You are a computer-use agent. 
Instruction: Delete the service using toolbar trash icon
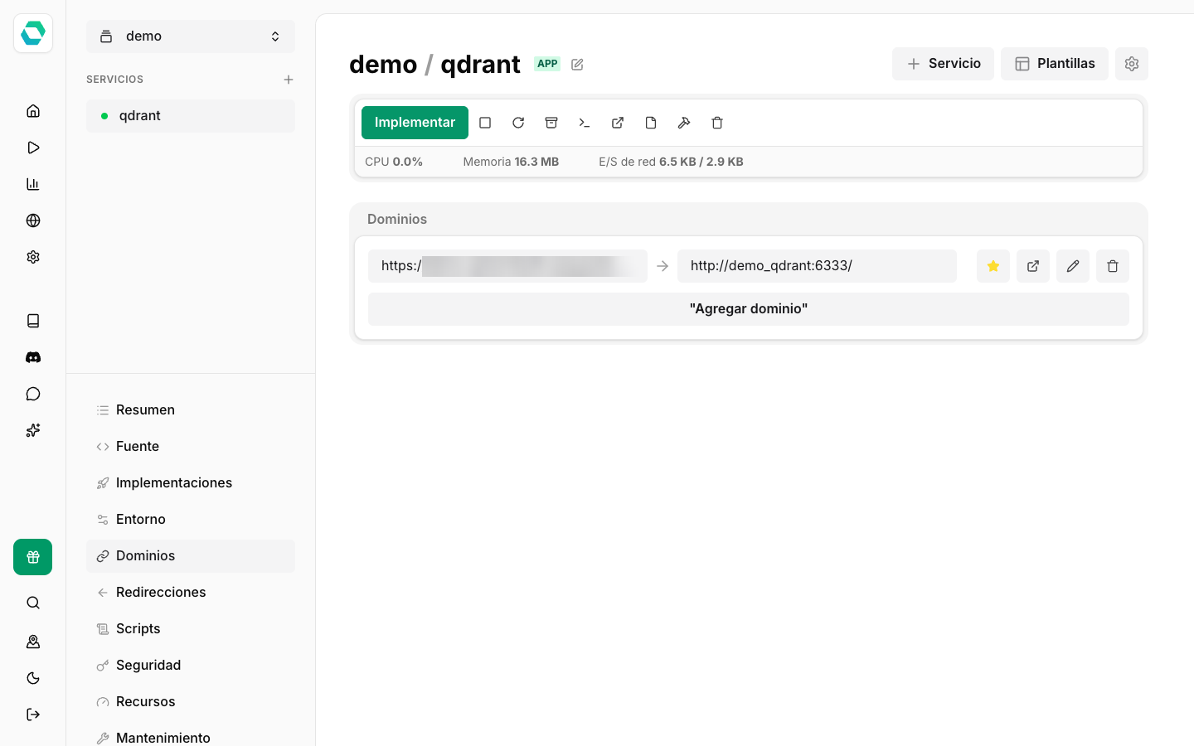pyautogui.click(x=717, y=123)
